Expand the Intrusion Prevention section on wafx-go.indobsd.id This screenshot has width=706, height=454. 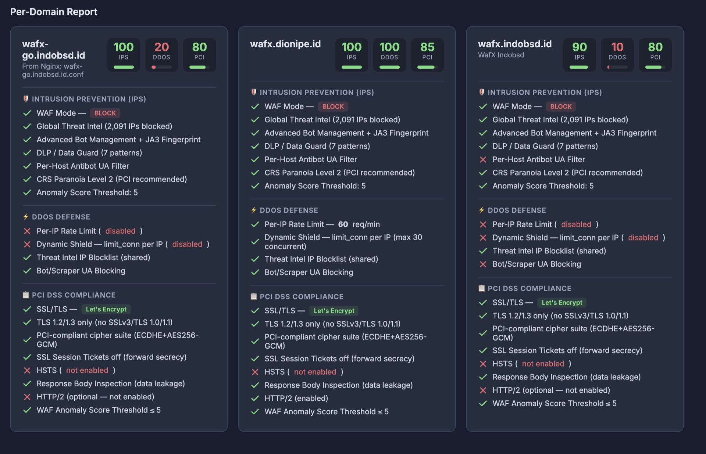89,99
